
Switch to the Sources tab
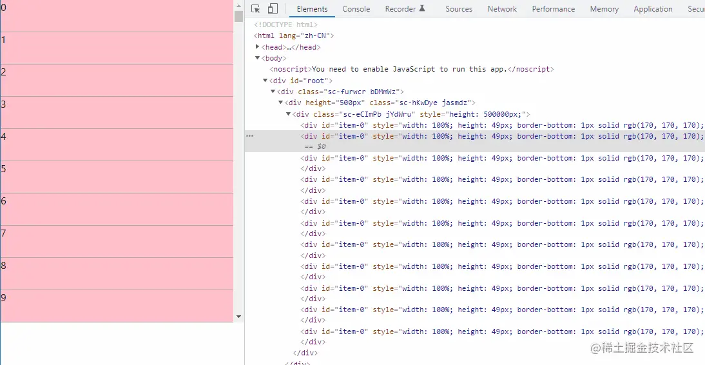click(459, 8)
